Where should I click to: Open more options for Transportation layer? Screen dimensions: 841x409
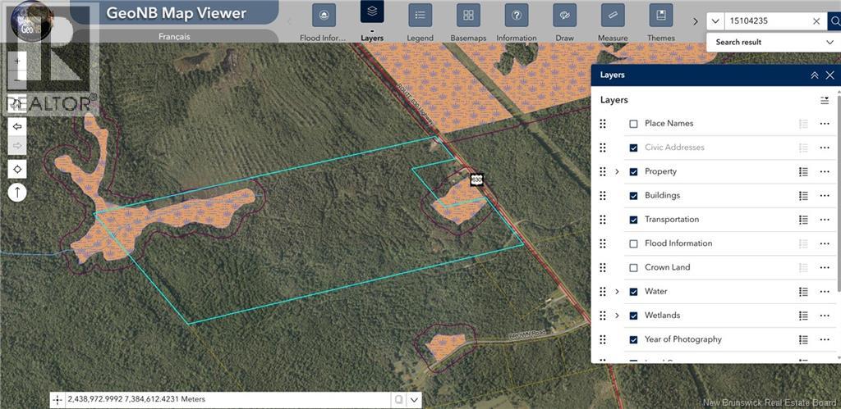(x=825, y=220)
